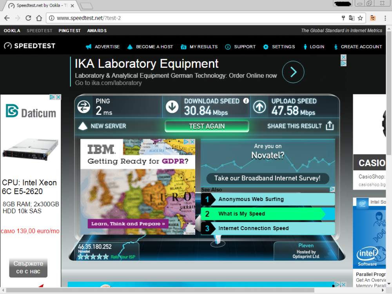Click the site info icon in address bar
392x294 pixels.
point(51,18)
